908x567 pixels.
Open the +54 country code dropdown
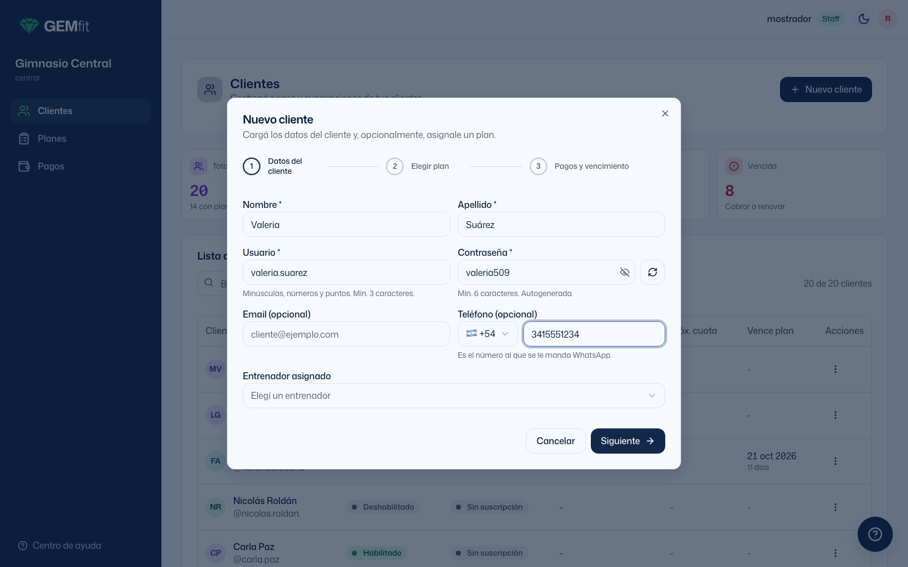click(488, 334)
